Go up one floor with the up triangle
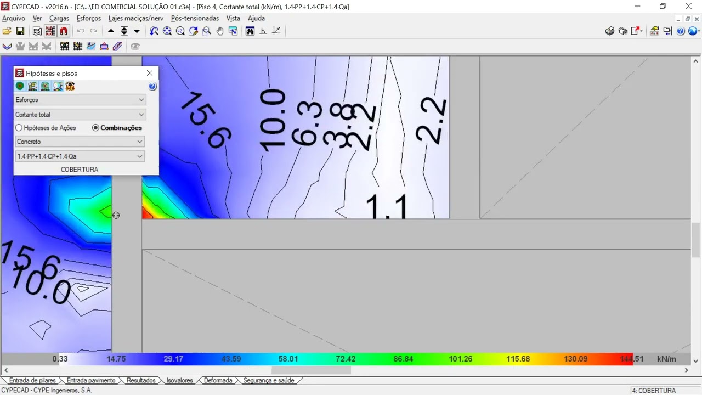The width and height of the screenshot is (702, 395). point(111,31)
